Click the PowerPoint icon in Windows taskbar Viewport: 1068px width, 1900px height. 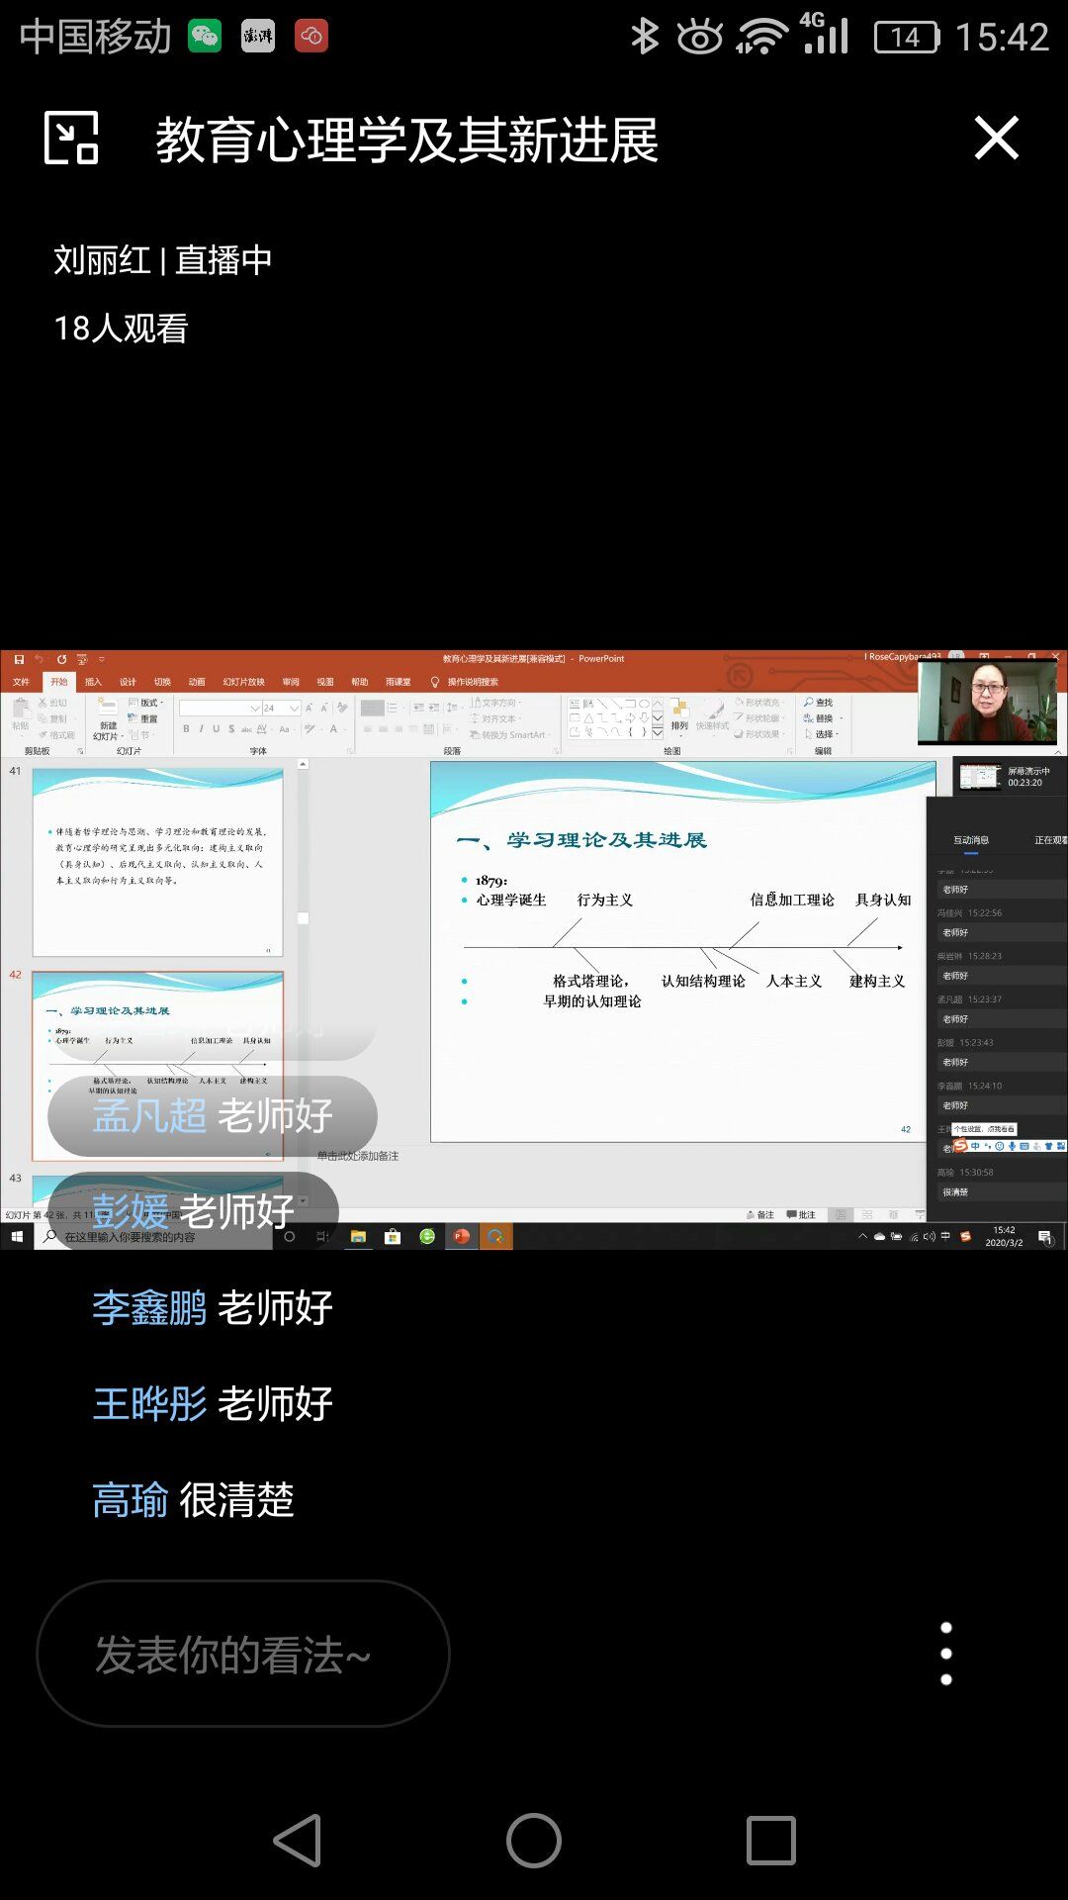pos(461,1236)
